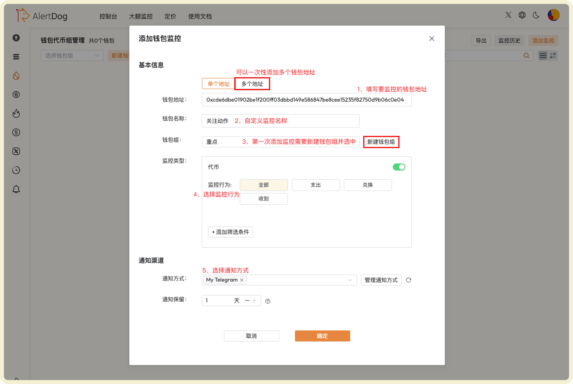
Task: Switch to dark mode with moon icon
Action: (536, 15)
